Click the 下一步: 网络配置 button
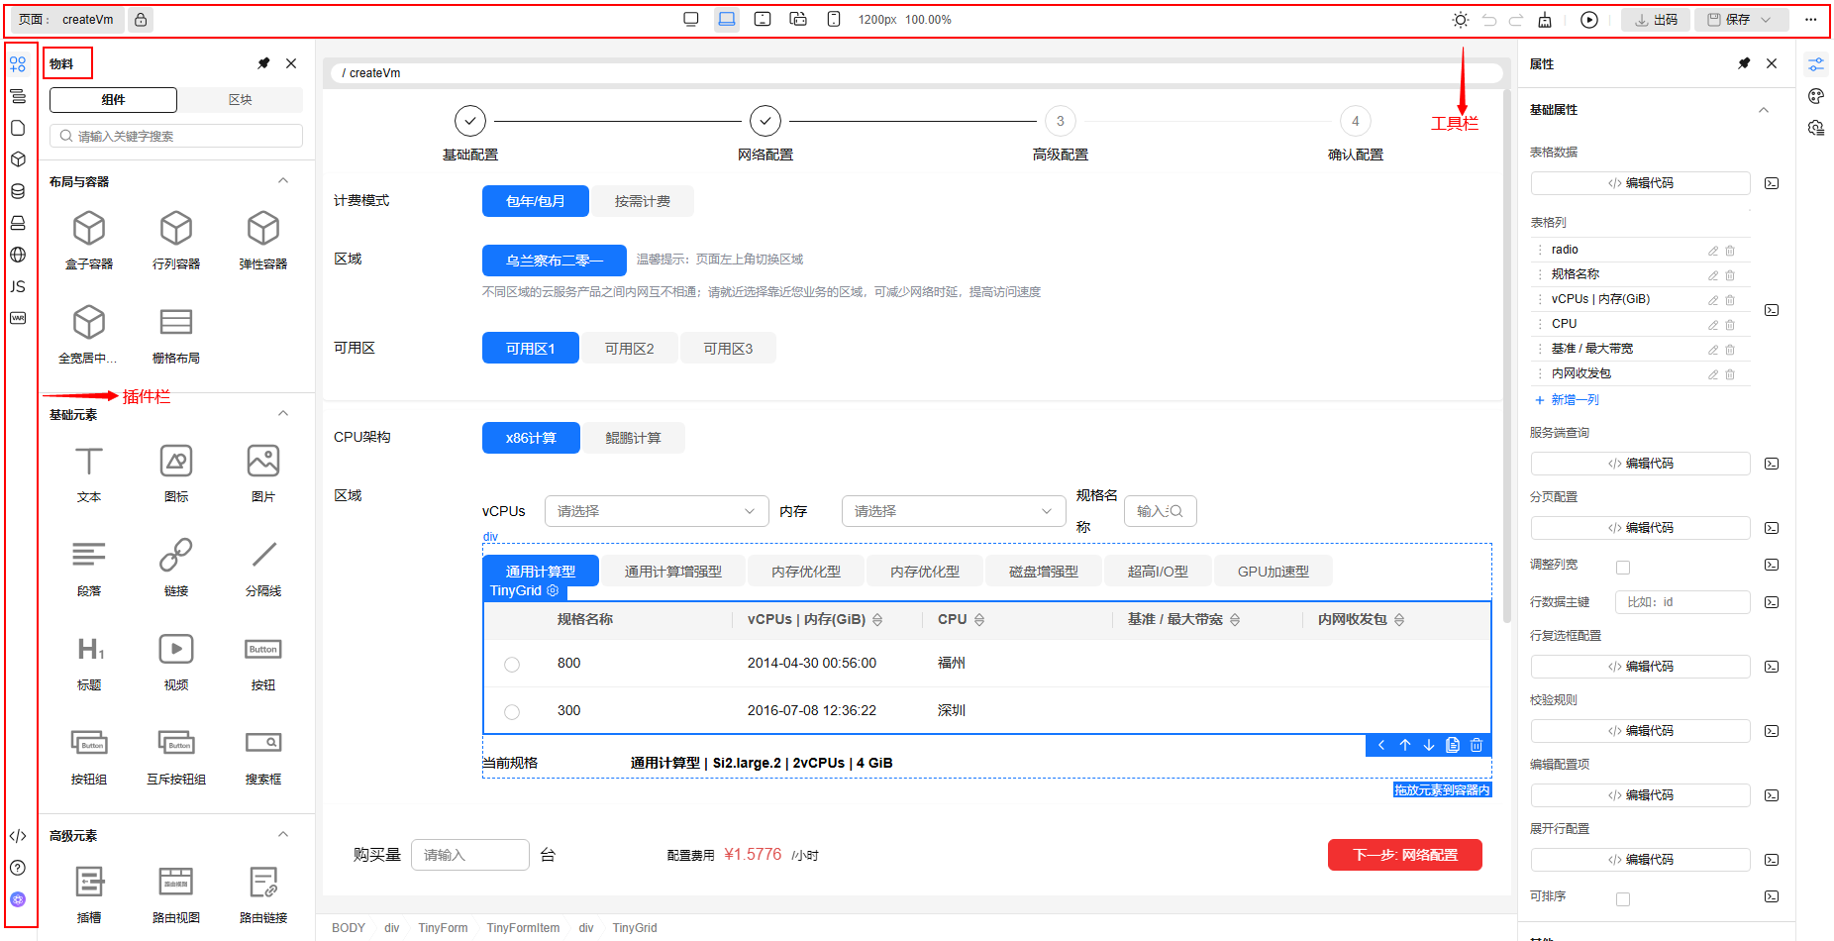Image resolution: width=1834 pixels, height=941 pixels. [1404, 855]
